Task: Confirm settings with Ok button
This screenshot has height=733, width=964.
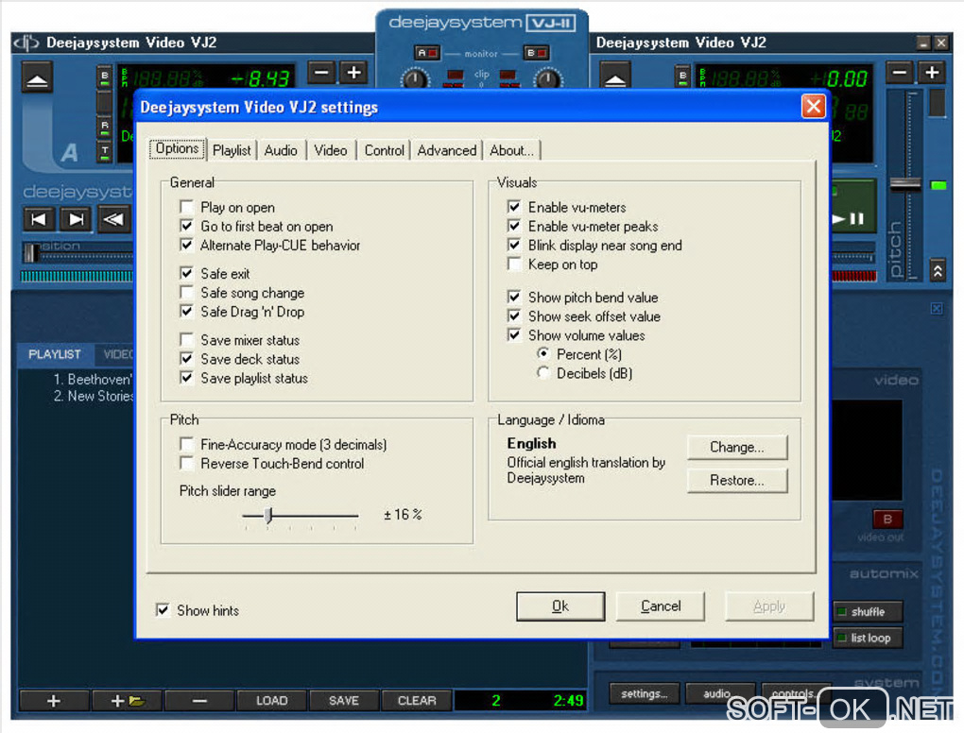Action: [x=560, y=606]
